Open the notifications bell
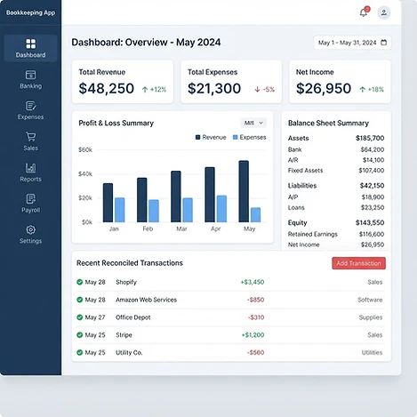Screen dimensions: 417x417 [364, 12]
